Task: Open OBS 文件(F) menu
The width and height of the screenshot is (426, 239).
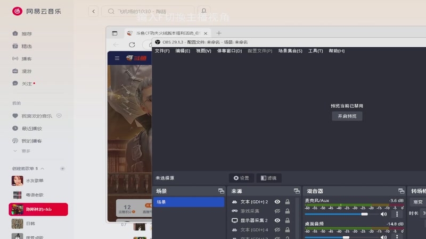Action: 162,51
